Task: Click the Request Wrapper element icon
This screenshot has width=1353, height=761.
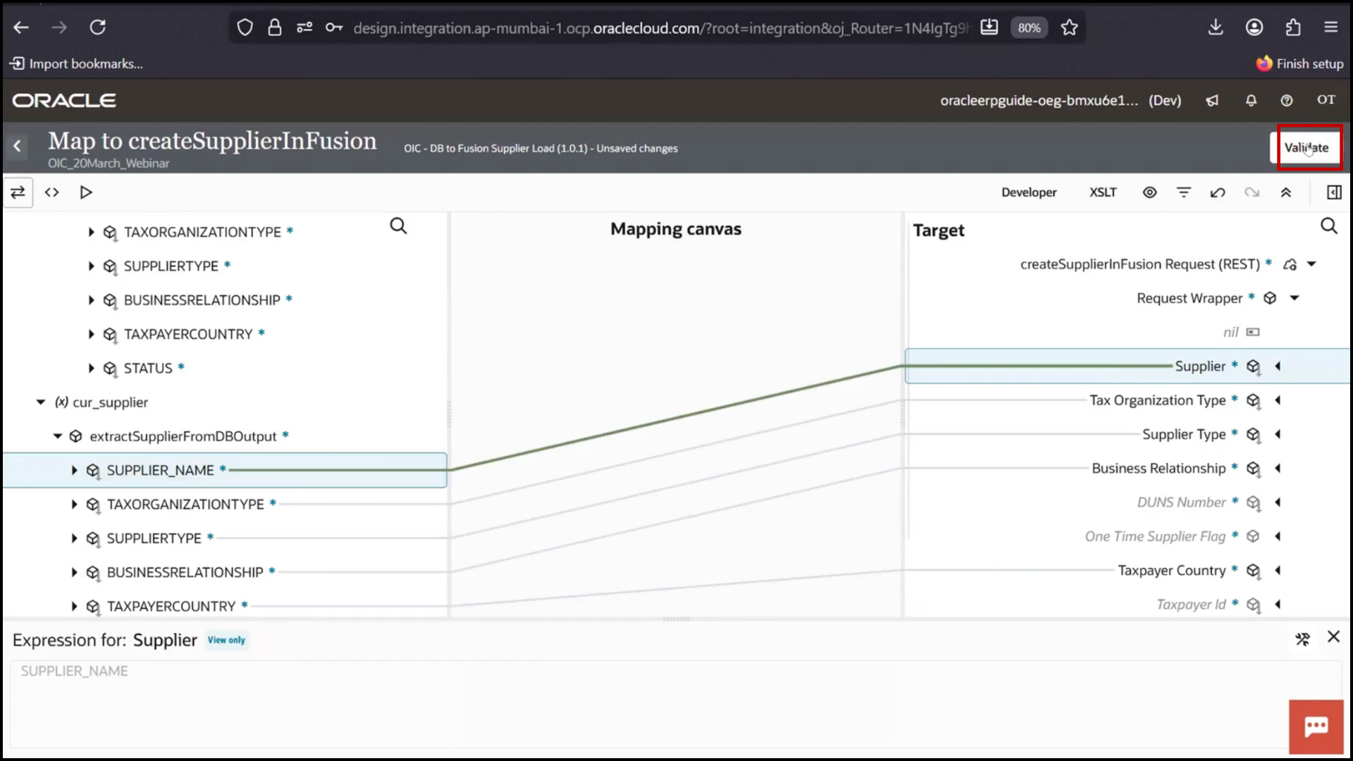Action: tap(1270, 298)
